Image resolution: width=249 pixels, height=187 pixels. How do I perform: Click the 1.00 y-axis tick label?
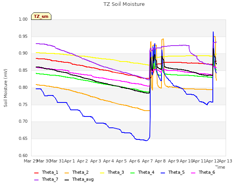[x=23, y=19]
